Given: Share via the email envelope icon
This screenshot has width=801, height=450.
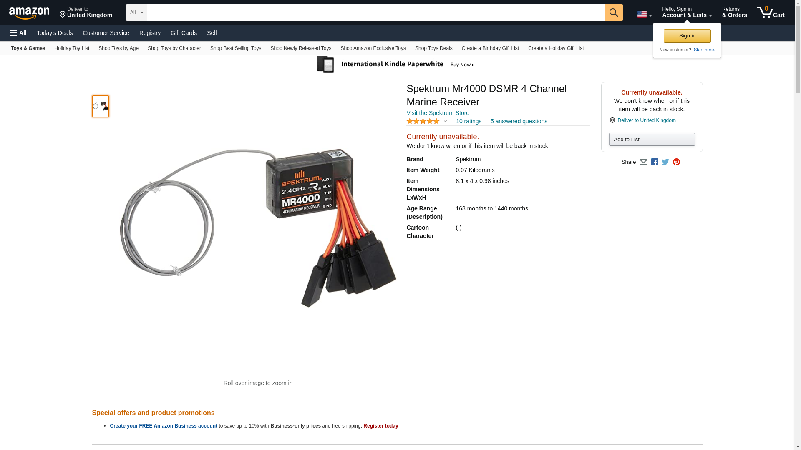Looking at the screenshot, I should (x=643, y=162).
